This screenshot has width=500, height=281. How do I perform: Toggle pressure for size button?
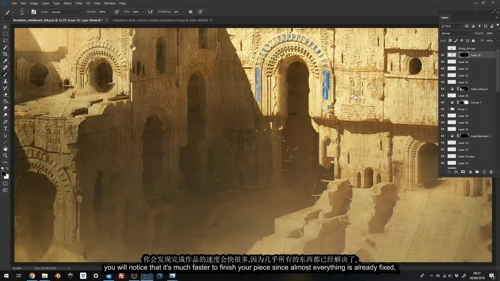200,12
